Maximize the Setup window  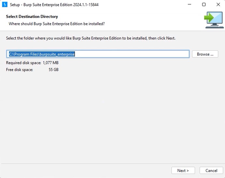(204, 5)
